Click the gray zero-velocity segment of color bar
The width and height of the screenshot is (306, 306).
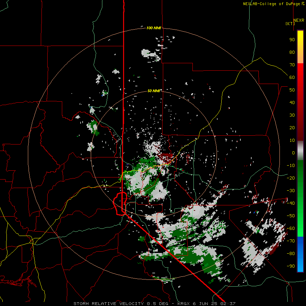click(300, 151)
